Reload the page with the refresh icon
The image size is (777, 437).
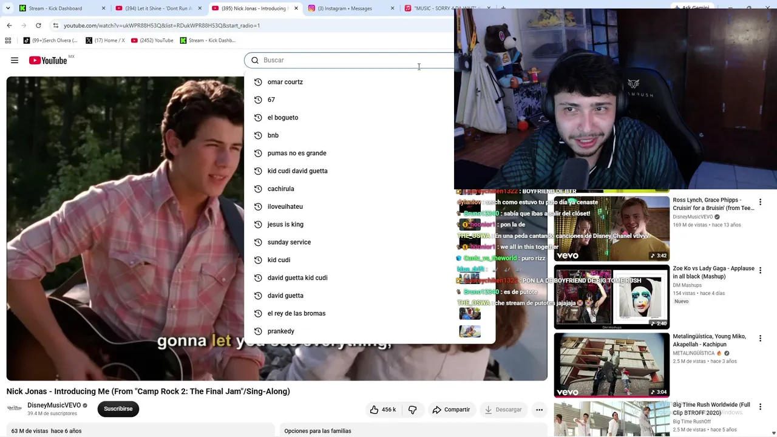pos(38,25)
